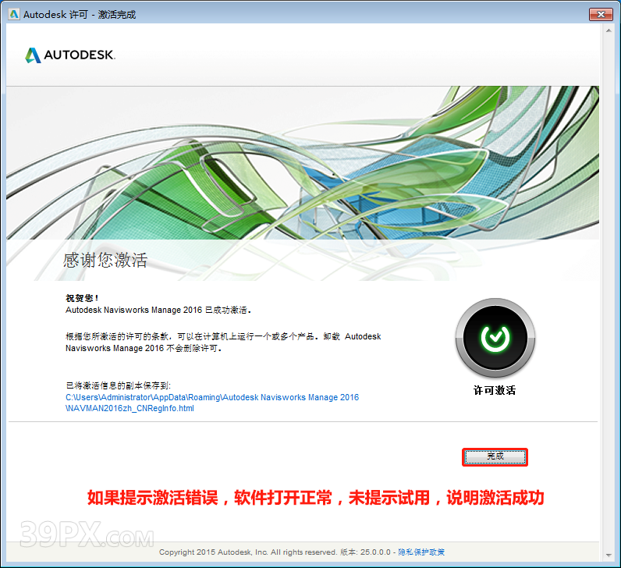
Task: Click the Autodesk logo in header
Action: coord(70,55)
